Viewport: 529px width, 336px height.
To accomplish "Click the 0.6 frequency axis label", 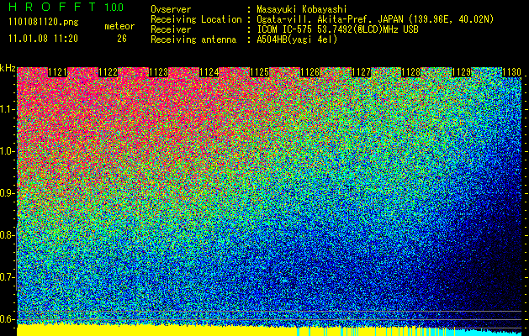I will tap(7, 319).
